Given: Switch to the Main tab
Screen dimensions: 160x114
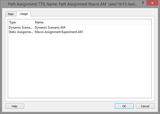Looking at the screenshot, I should pos(11,14).
